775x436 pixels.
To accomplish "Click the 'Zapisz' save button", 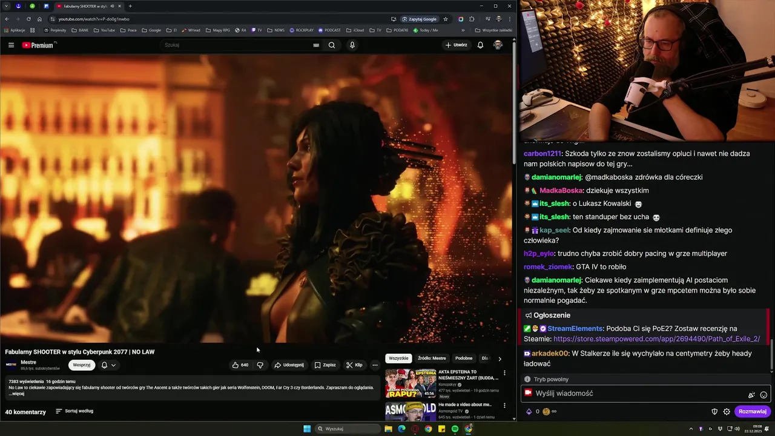I will click(325, 365).
